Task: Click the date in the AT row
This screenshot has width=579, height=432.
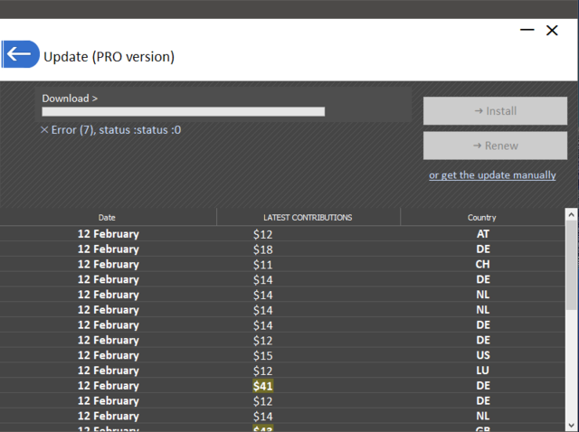Action: [x=109, y=234]
